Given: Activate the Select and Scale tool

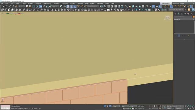Looking at the screenshot, I should point(47,6).
